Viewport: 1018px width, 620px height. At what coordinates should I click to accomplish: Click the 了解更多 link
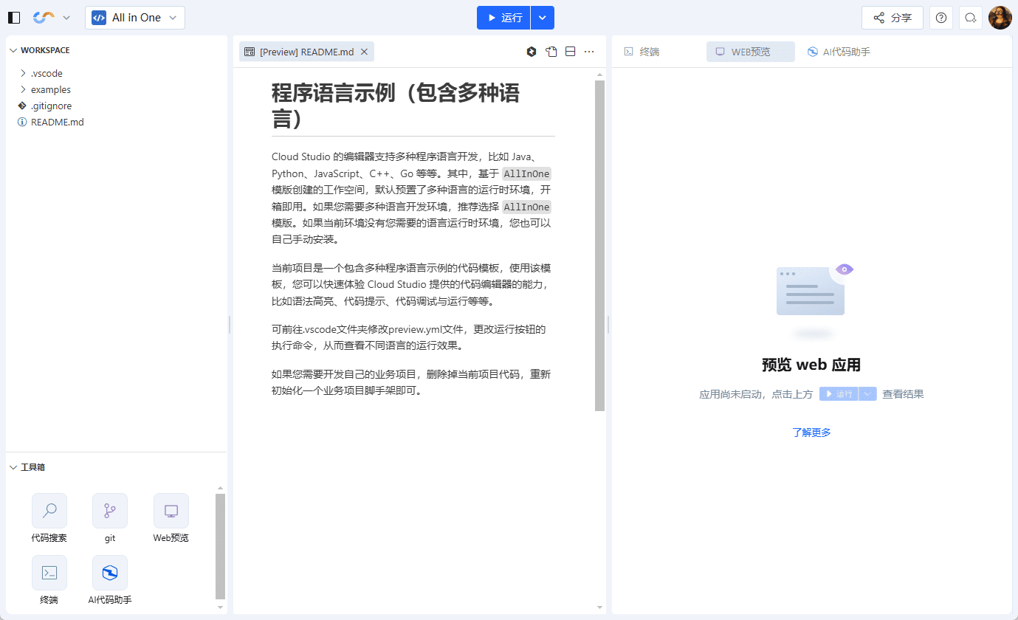coord(811,433)
